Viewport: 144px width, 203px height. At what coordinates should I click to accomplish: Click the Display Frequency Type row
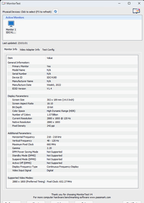click(x=72, y=167)
